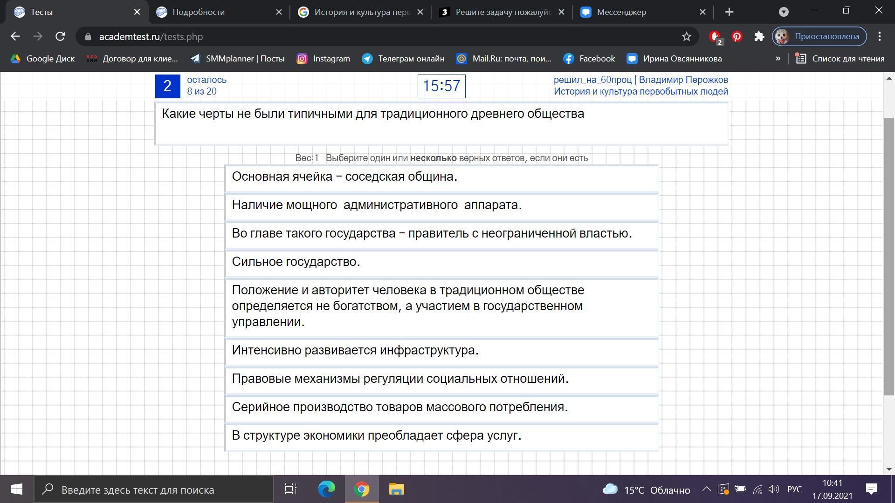Image resolution: width=895 pixels, height=503 pixels.
Task: Select answer about service sector dominance
Action: click(441, 436)
